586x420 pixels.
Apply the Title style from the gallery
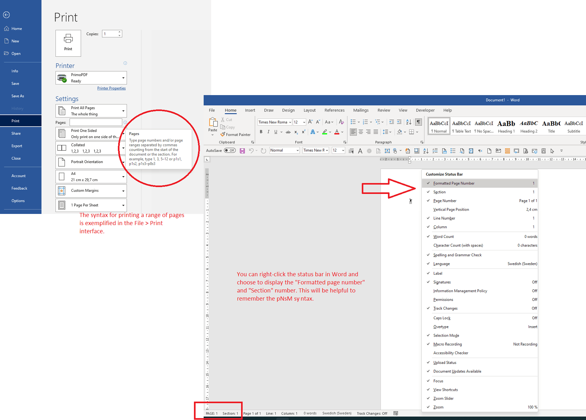click(x=551, y=126)
